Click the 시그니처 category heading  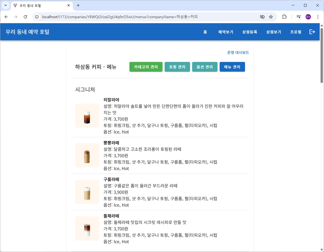click(85, 89)
